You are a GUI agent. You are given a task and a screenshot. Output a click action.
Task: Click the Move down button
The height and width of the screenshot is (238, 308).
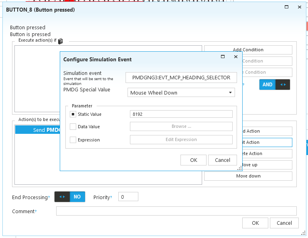[x=248, y=176]
